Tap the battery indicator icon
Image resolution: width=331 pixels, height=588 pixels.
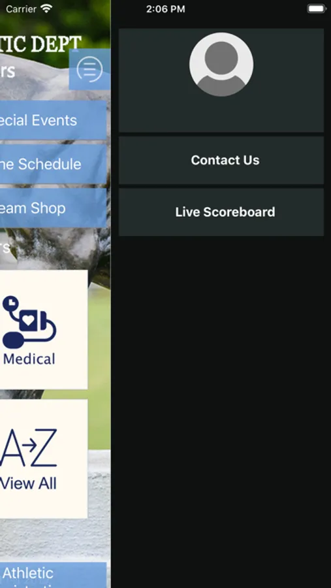tap(317, 9)
